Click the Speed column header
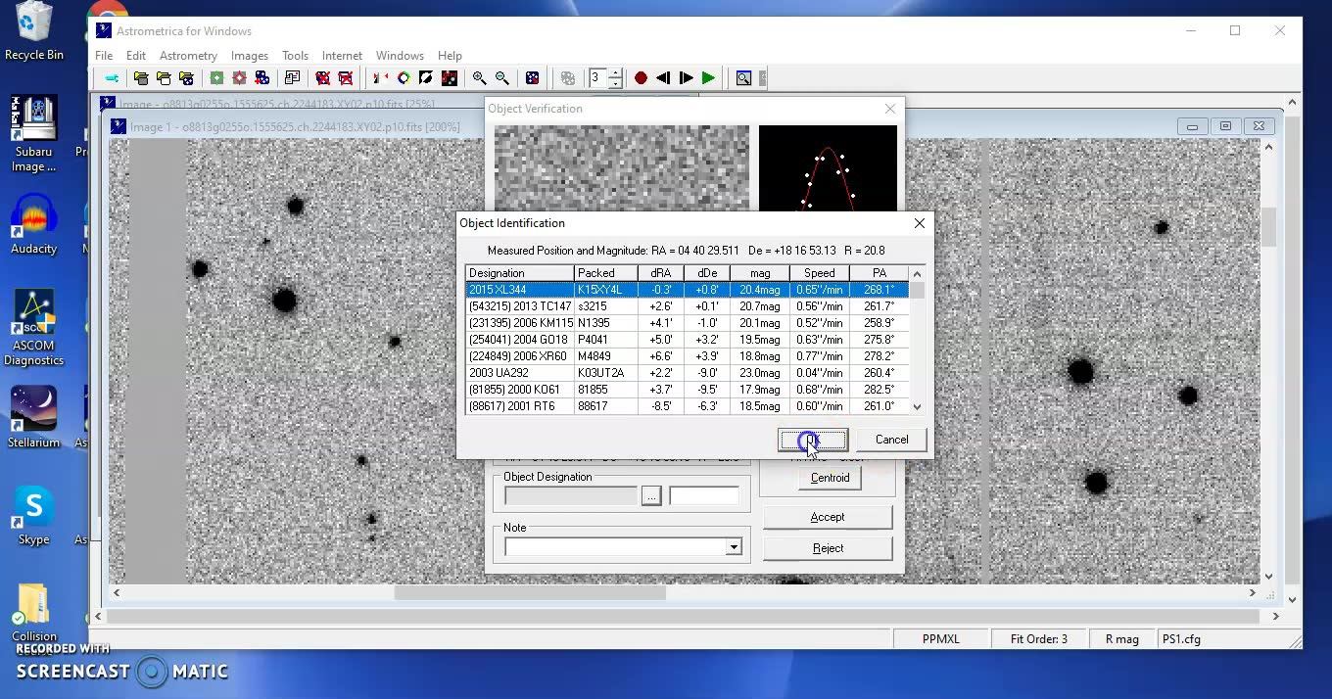The image size is (1332, 699). coord(820,273)
